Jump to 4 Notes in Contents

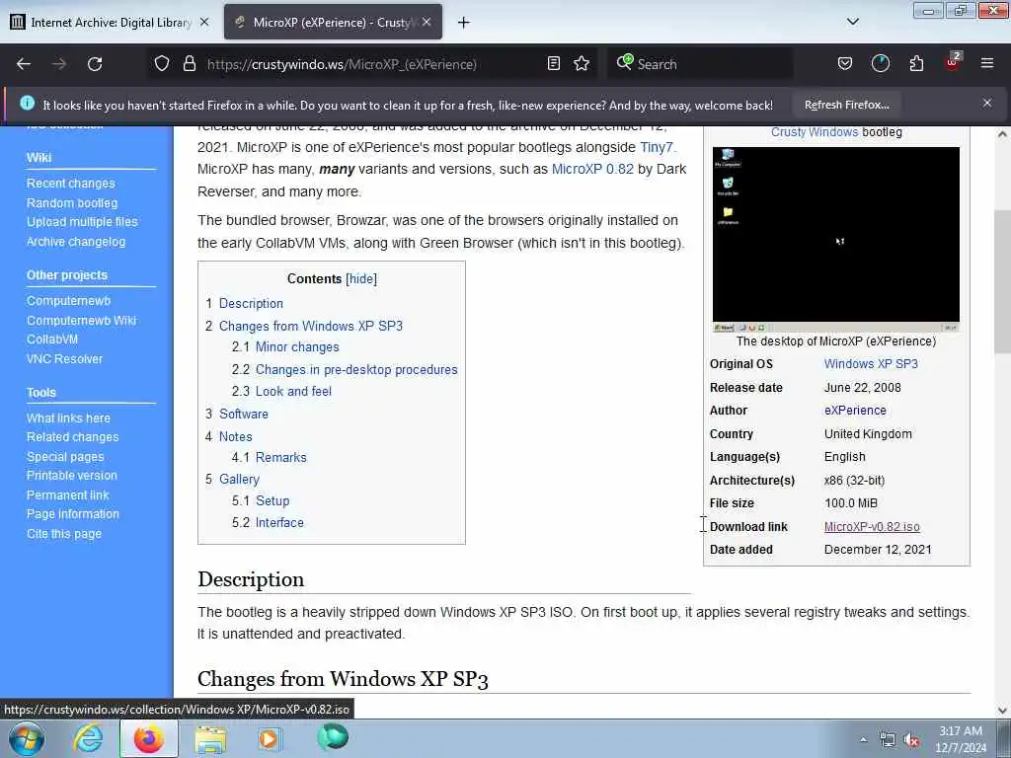pos(235,436)
